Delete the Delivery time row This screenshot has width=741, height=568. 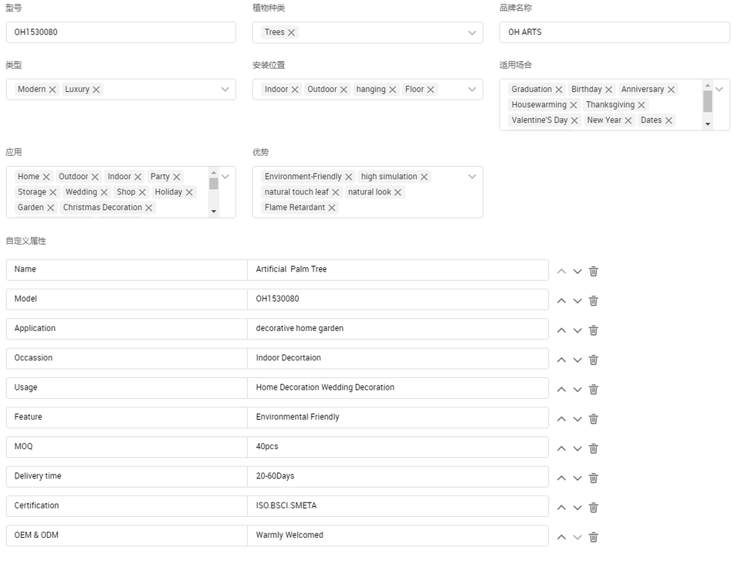click(594, 478)
